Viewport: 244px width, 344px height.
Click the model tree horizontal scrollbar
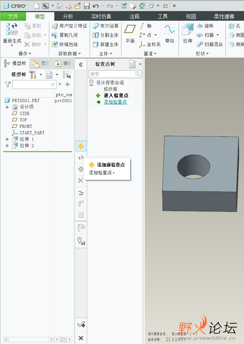click(28, 340)
